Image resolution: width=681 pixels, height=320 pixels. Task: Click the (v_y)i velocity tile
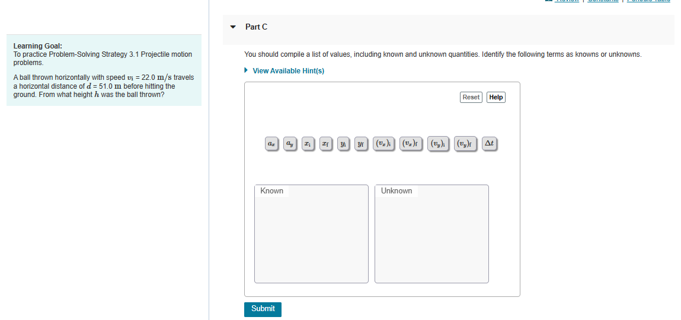click(438, 143)
